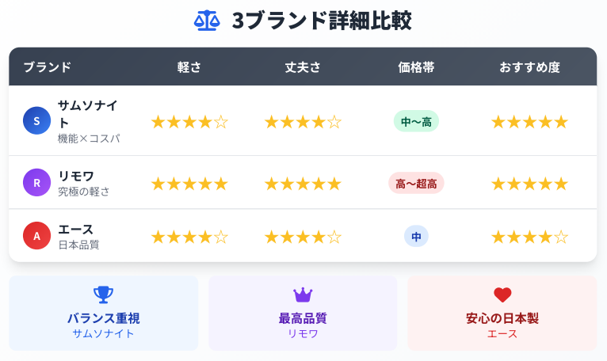
Task: Click the 軽さ column header
Action: coord(189,67)
